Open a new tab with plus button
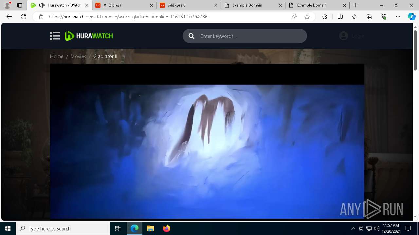 click(x=355, y=5)
